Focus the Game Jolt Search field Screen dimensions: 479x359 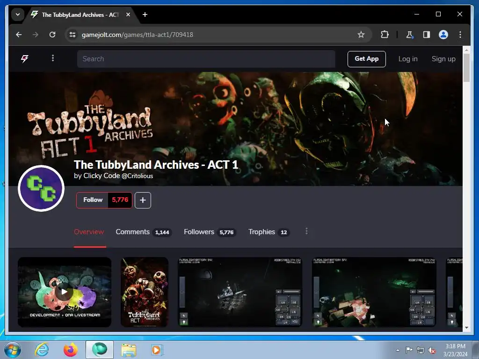coord(206,59)
